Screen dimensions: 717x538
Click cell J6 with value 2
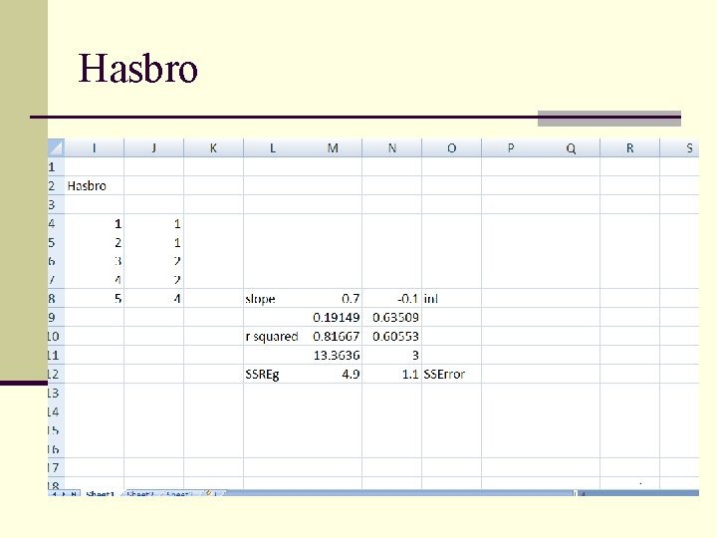153,261
